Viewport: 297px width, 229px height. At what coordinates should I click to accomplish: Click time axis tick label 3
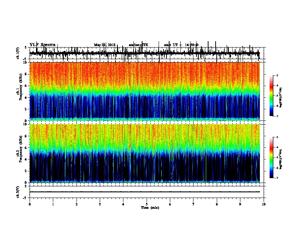pyautogui.click(x=100, y=204)
